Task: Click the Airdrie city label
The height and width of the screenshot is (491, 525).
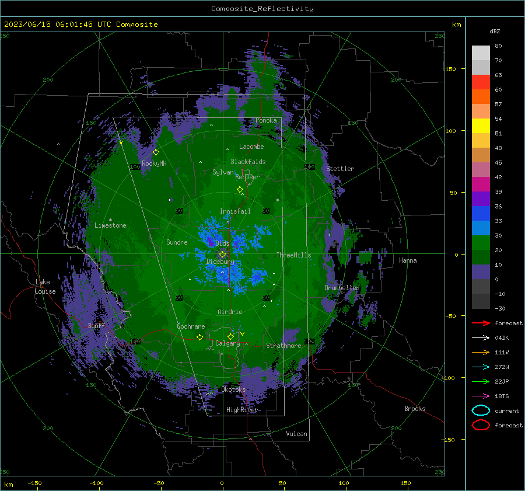Action: [230, 312]
